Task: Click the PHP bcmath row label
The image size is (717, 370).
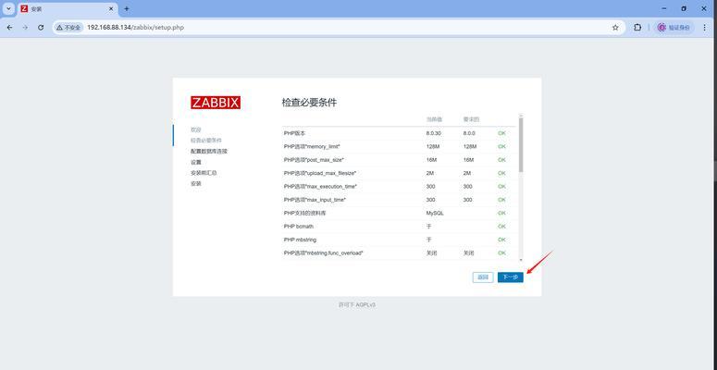Action: pyautogui.click(x=299, y=227)
